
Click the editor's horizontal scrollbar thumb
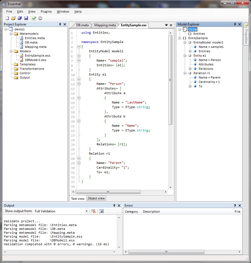click(x=108, y=192)
